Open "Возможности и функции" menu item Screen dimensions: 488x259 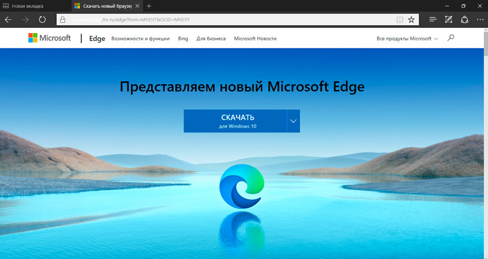point(140,38)
